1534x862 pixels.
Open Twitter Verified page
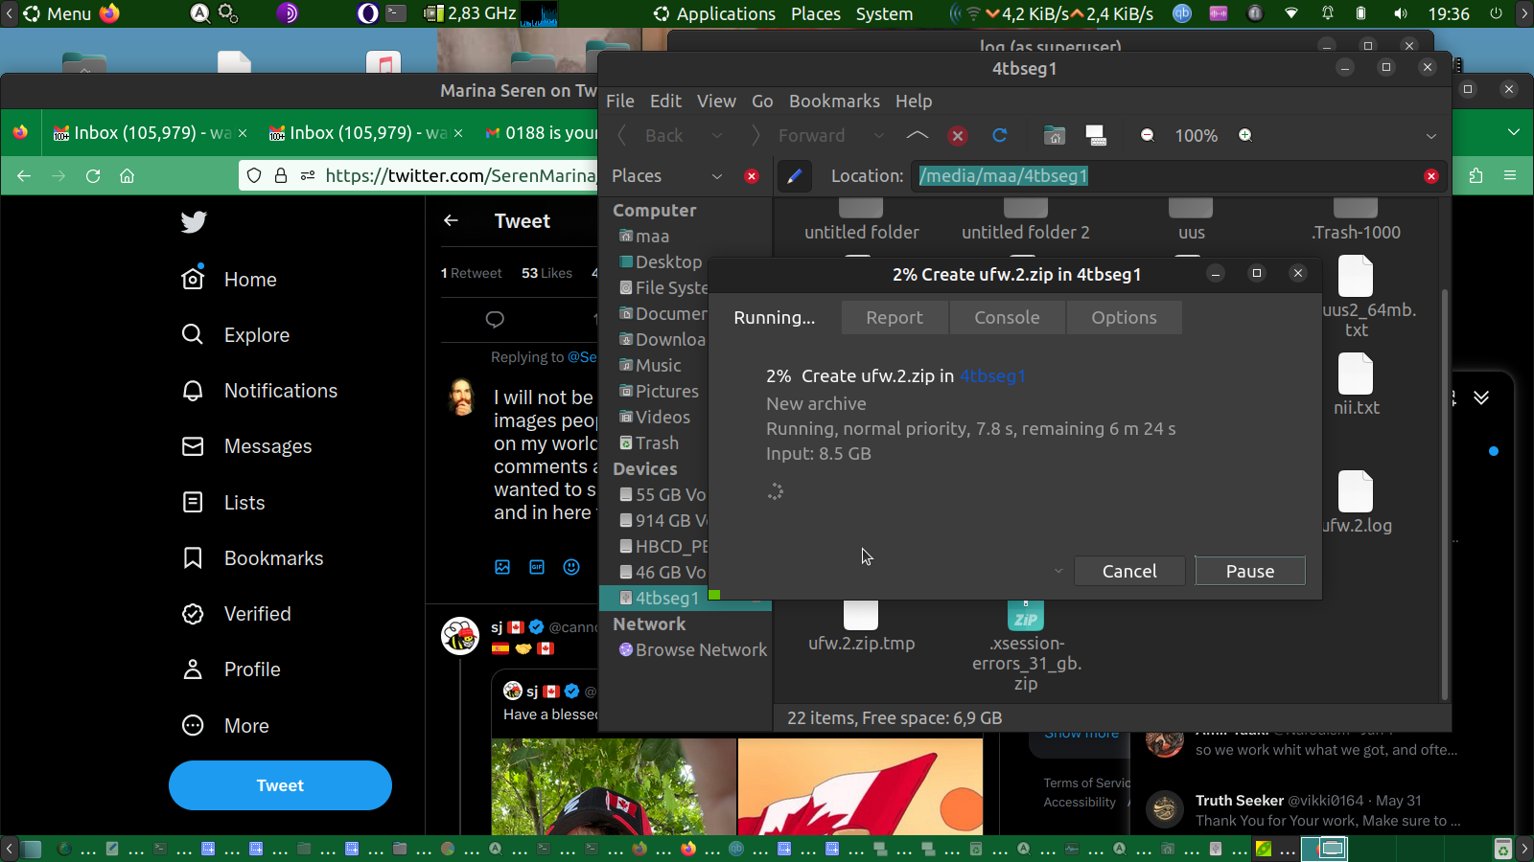click(x=237, y=614)
